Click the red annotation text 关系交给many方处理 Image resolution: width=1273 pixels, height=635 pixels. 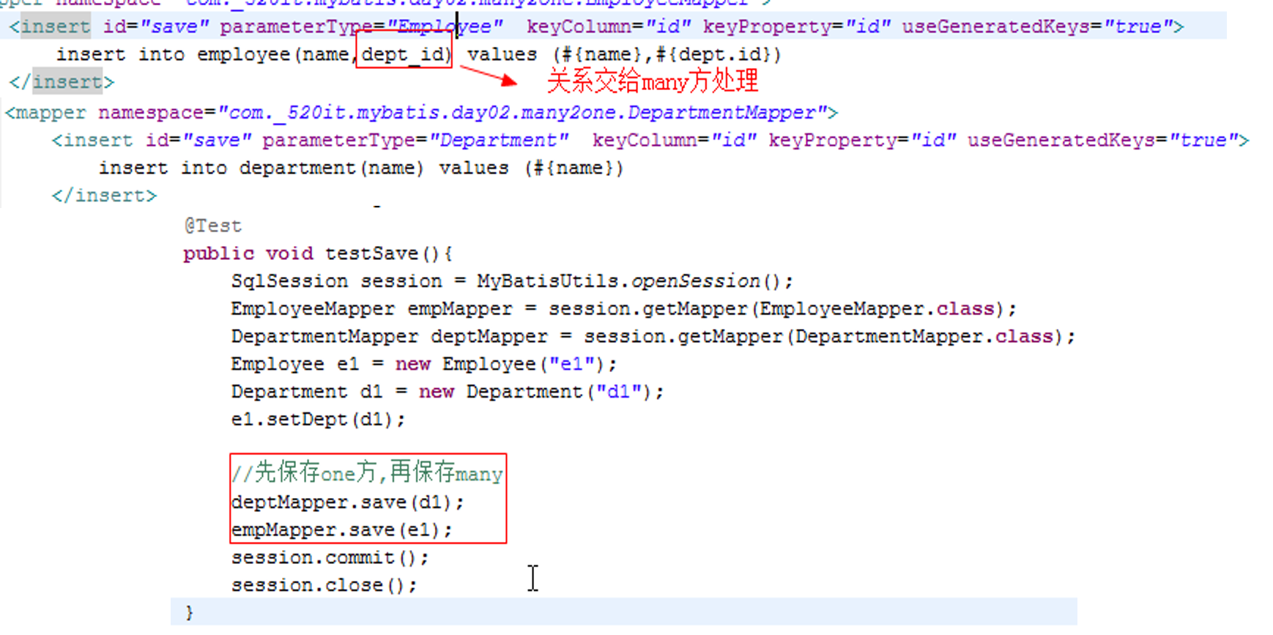pos(652,81)
